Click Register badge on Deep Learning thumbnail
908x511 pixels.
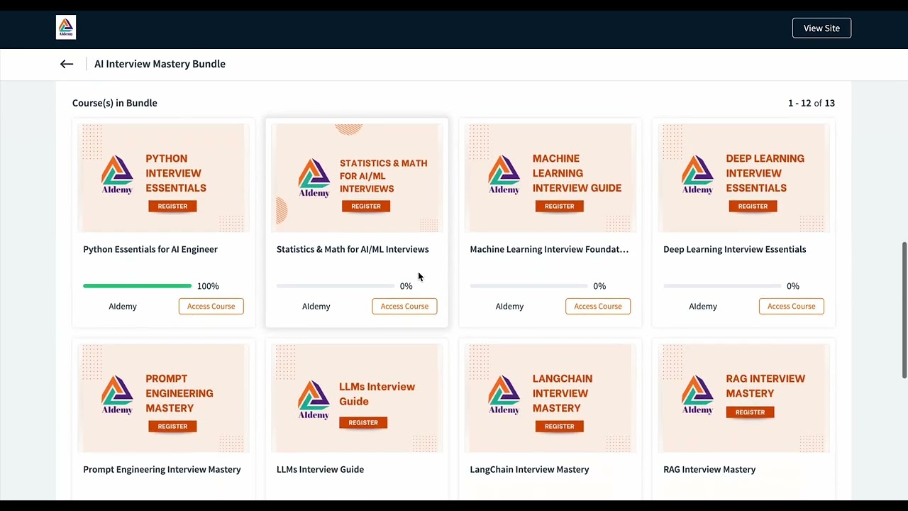753,206
